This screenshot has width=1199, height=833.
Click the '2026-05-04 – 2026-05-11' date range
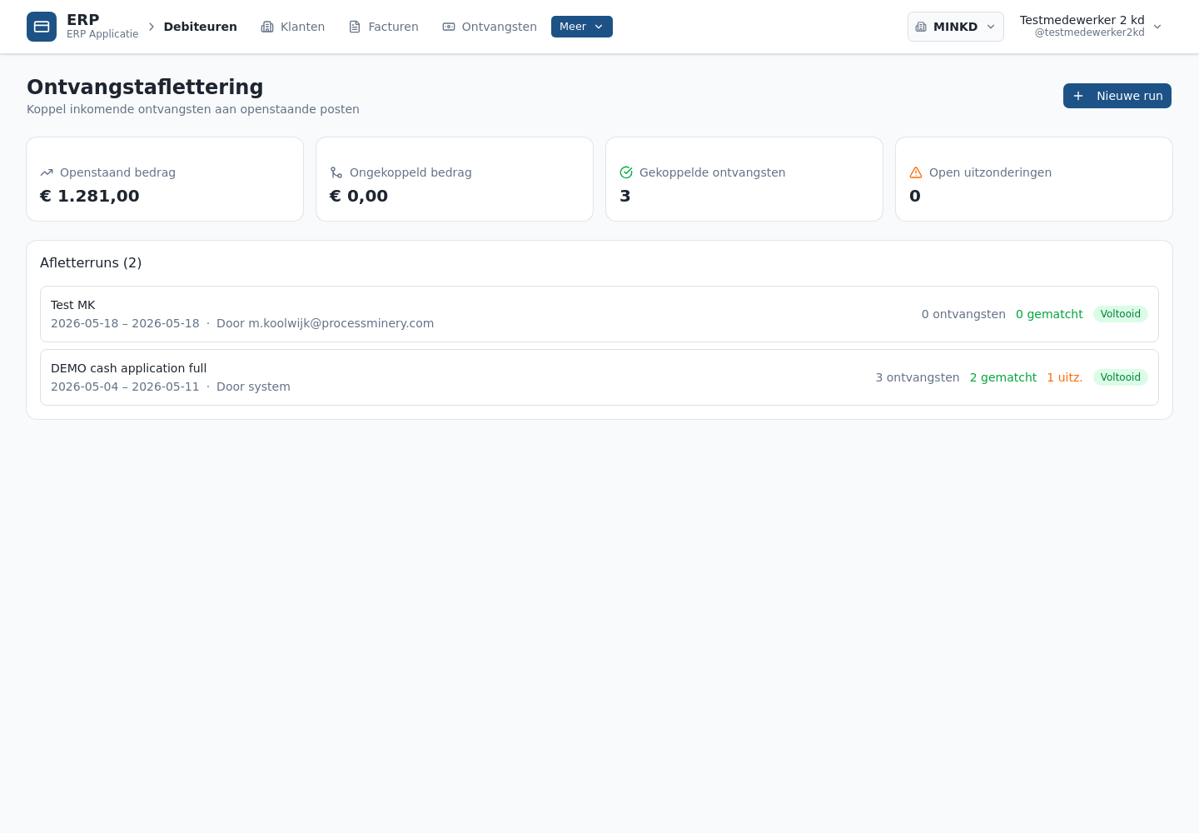pyautogui.click(x=125, y=387)
